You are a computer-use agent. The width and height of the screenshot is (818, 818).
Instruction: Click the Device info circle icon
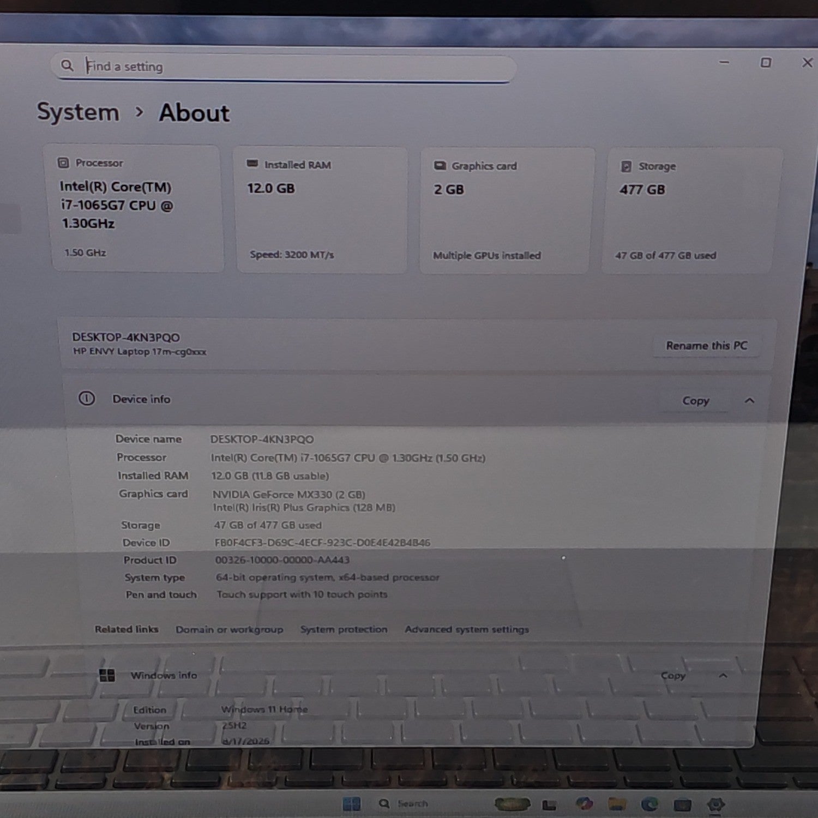pos(87,399)
